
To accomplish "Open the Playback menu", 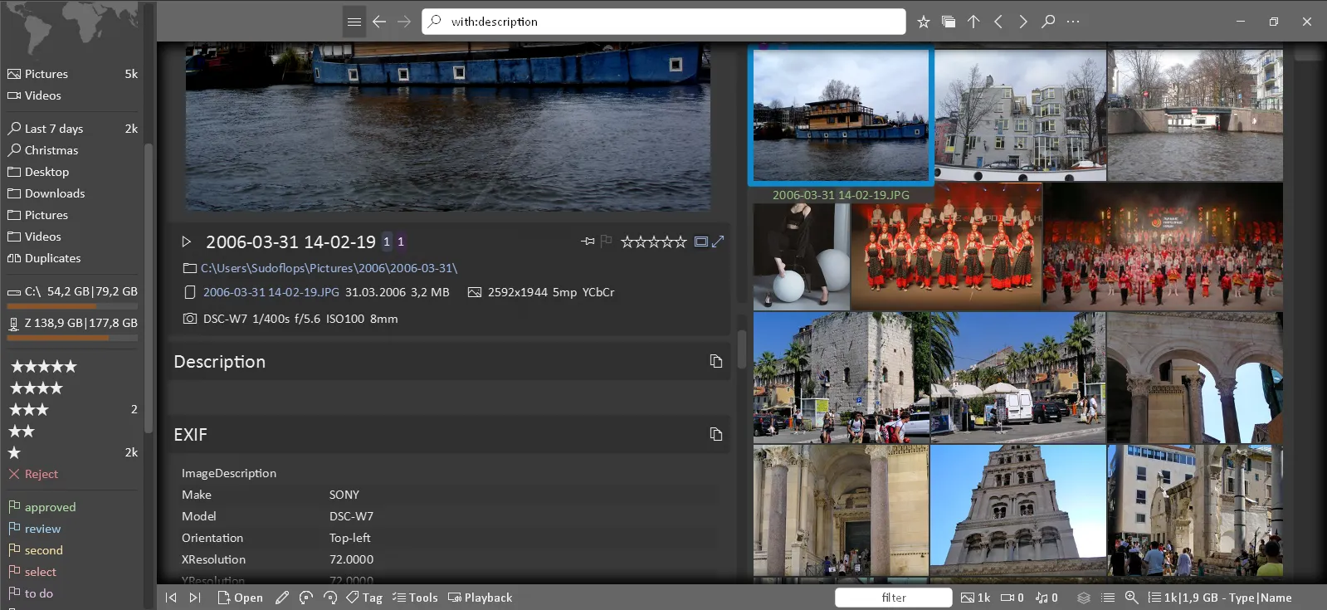I will (x=480, y=598).
